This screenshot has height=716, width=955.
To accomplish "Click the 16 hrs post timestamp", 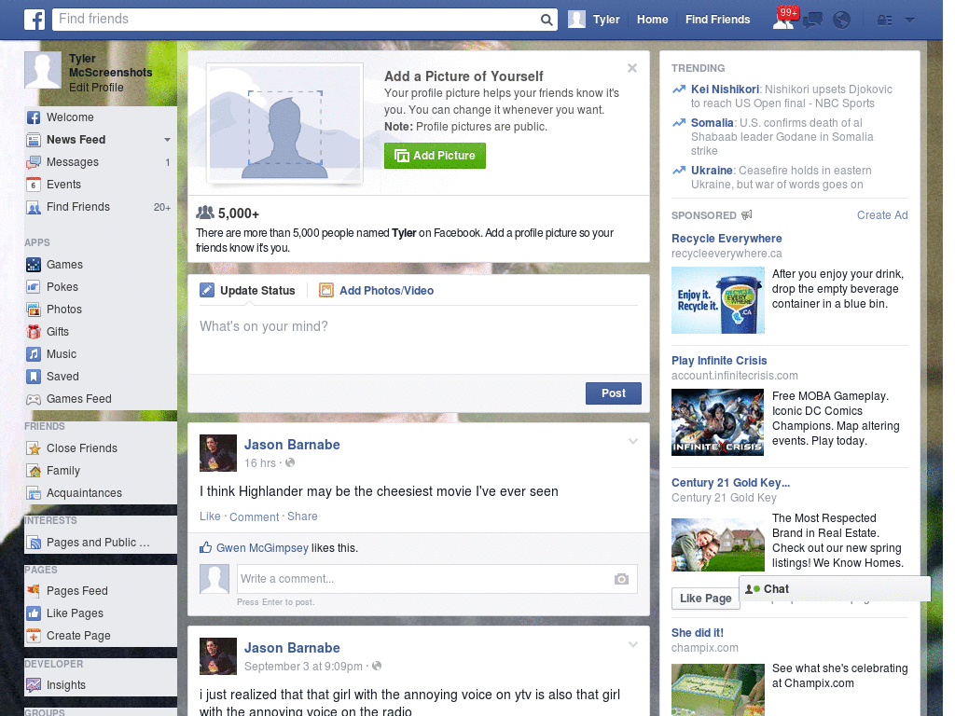I will 260,463.
